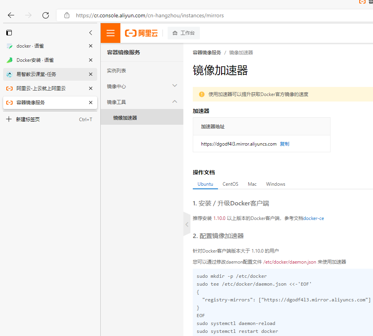
Task: Switch to '阿里云-上云就上阿里云' tab
Action: 50,89
